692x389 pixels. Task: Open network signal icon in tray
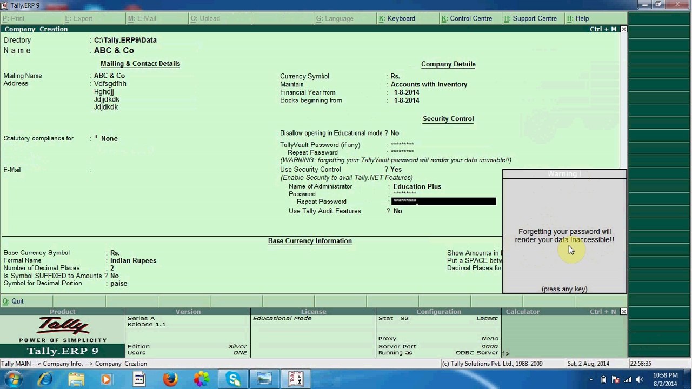(628, 379)
